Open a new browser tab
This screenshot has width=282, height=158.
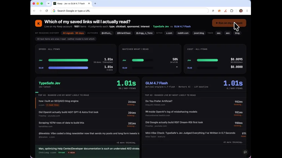click(x=95, y=3)
